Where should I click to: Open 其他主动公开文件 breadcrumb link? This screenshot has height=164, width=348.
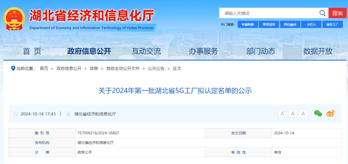123,68
